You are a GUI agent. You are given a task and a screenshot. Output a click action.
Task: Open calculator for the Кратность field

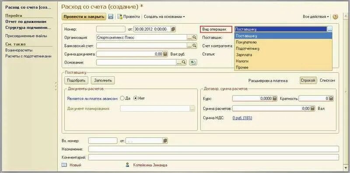point(331,99)
